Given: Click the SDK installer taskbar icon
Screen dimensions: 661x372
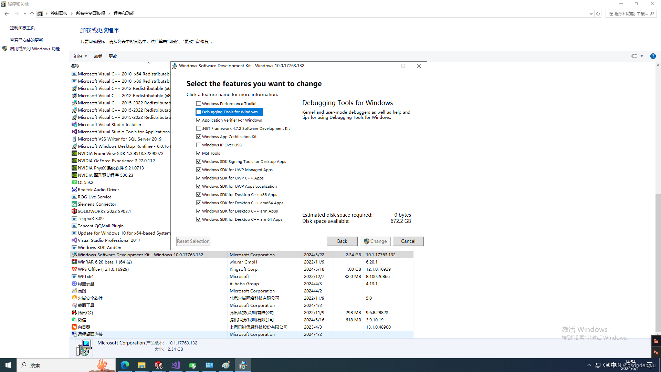Looking at the screenshot, I should 243,365.
